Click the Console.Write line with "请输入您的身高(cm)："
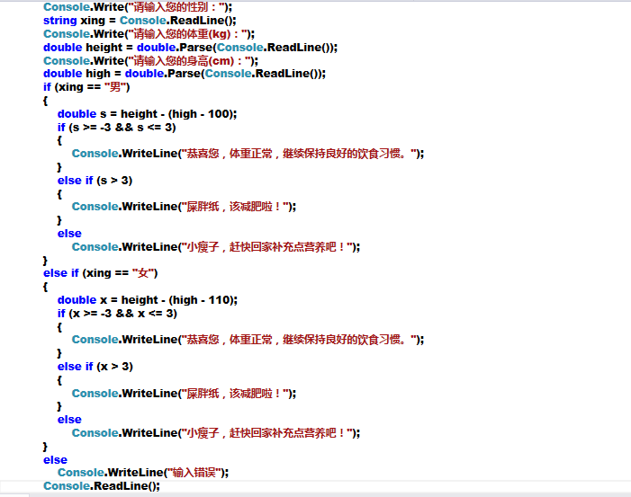The image size is (631, 497). [x=151, y=61]
